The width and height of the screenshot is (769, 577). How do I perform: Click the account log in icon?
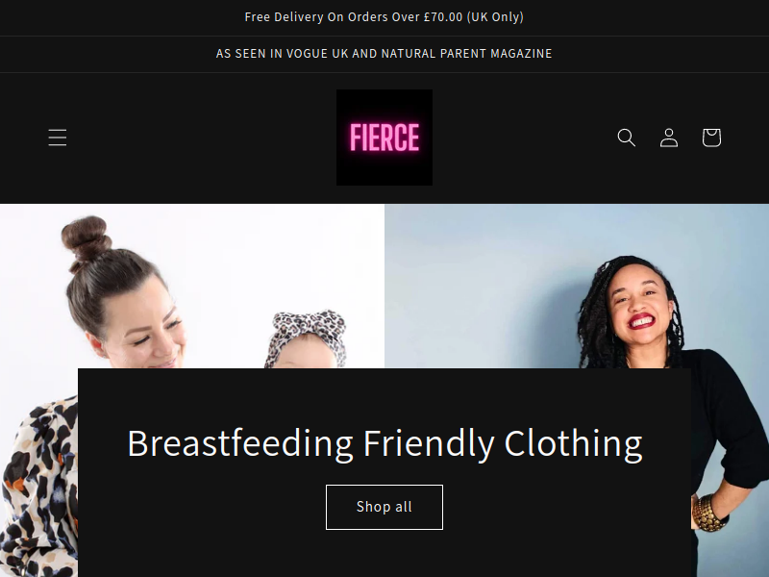(669, 138)
